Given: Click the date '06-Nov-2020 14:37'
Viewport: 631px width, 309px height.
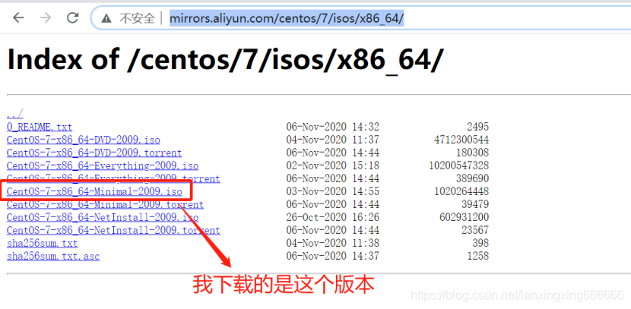Looking at the screenshot, I should [333, 256].
